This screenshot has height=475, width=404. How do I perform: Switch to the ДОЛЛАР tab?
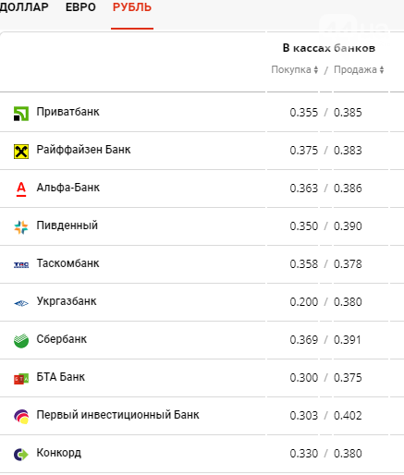click(x=24, y=6)
